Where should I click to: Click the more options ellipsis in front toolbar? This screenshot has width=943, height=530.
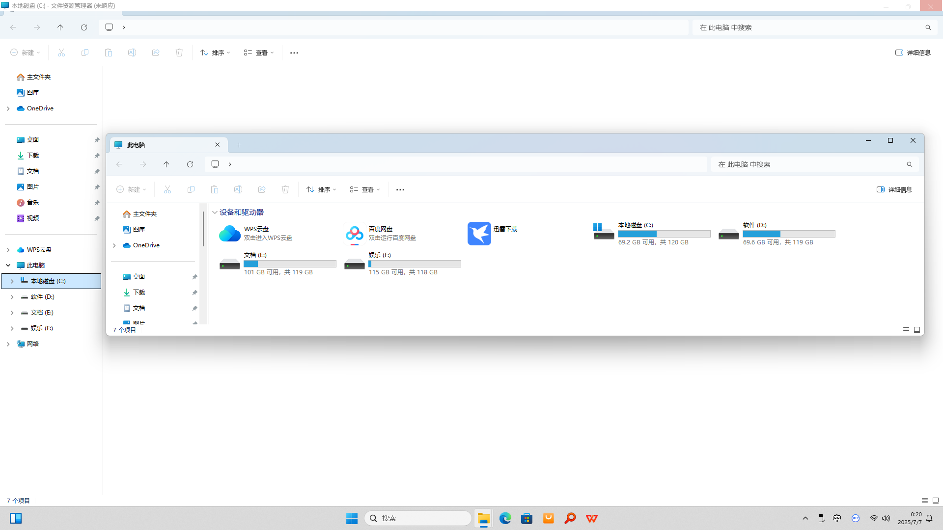[x=400, y=189]
